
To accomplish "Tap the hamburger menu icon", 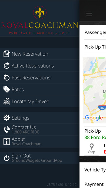I will [89, 14].
